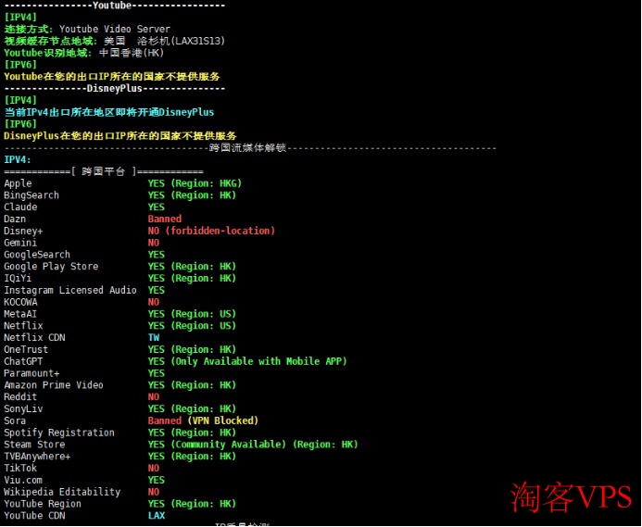This screenshot has width=642, height=527.
Task: Click the MetaAI Region US result
Action: pos(192,314)
